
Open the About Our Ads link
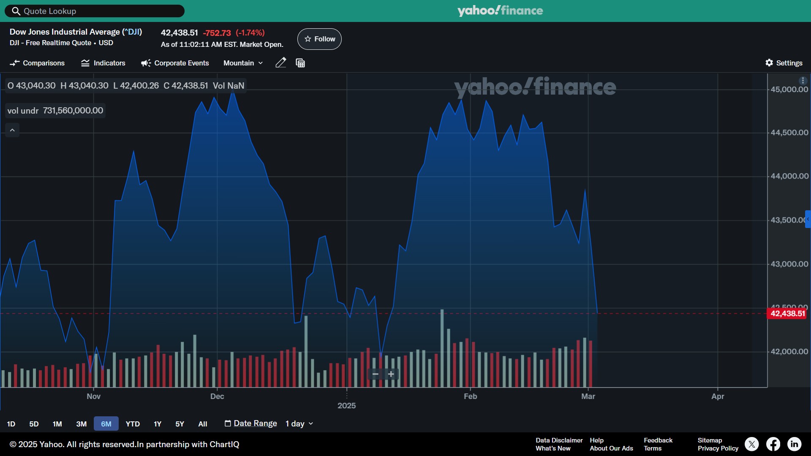(611, 448)
